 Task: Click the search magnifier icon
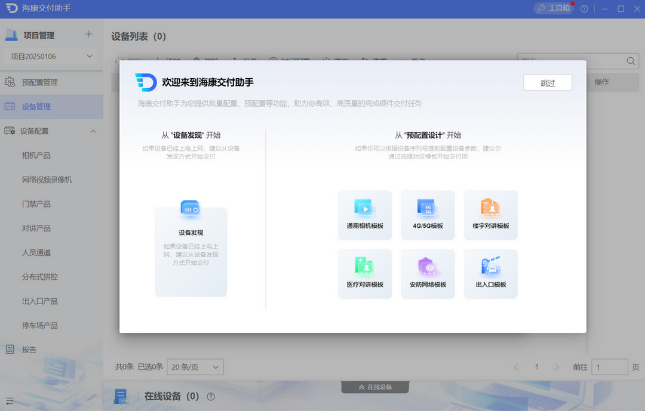tap(631, 61)
